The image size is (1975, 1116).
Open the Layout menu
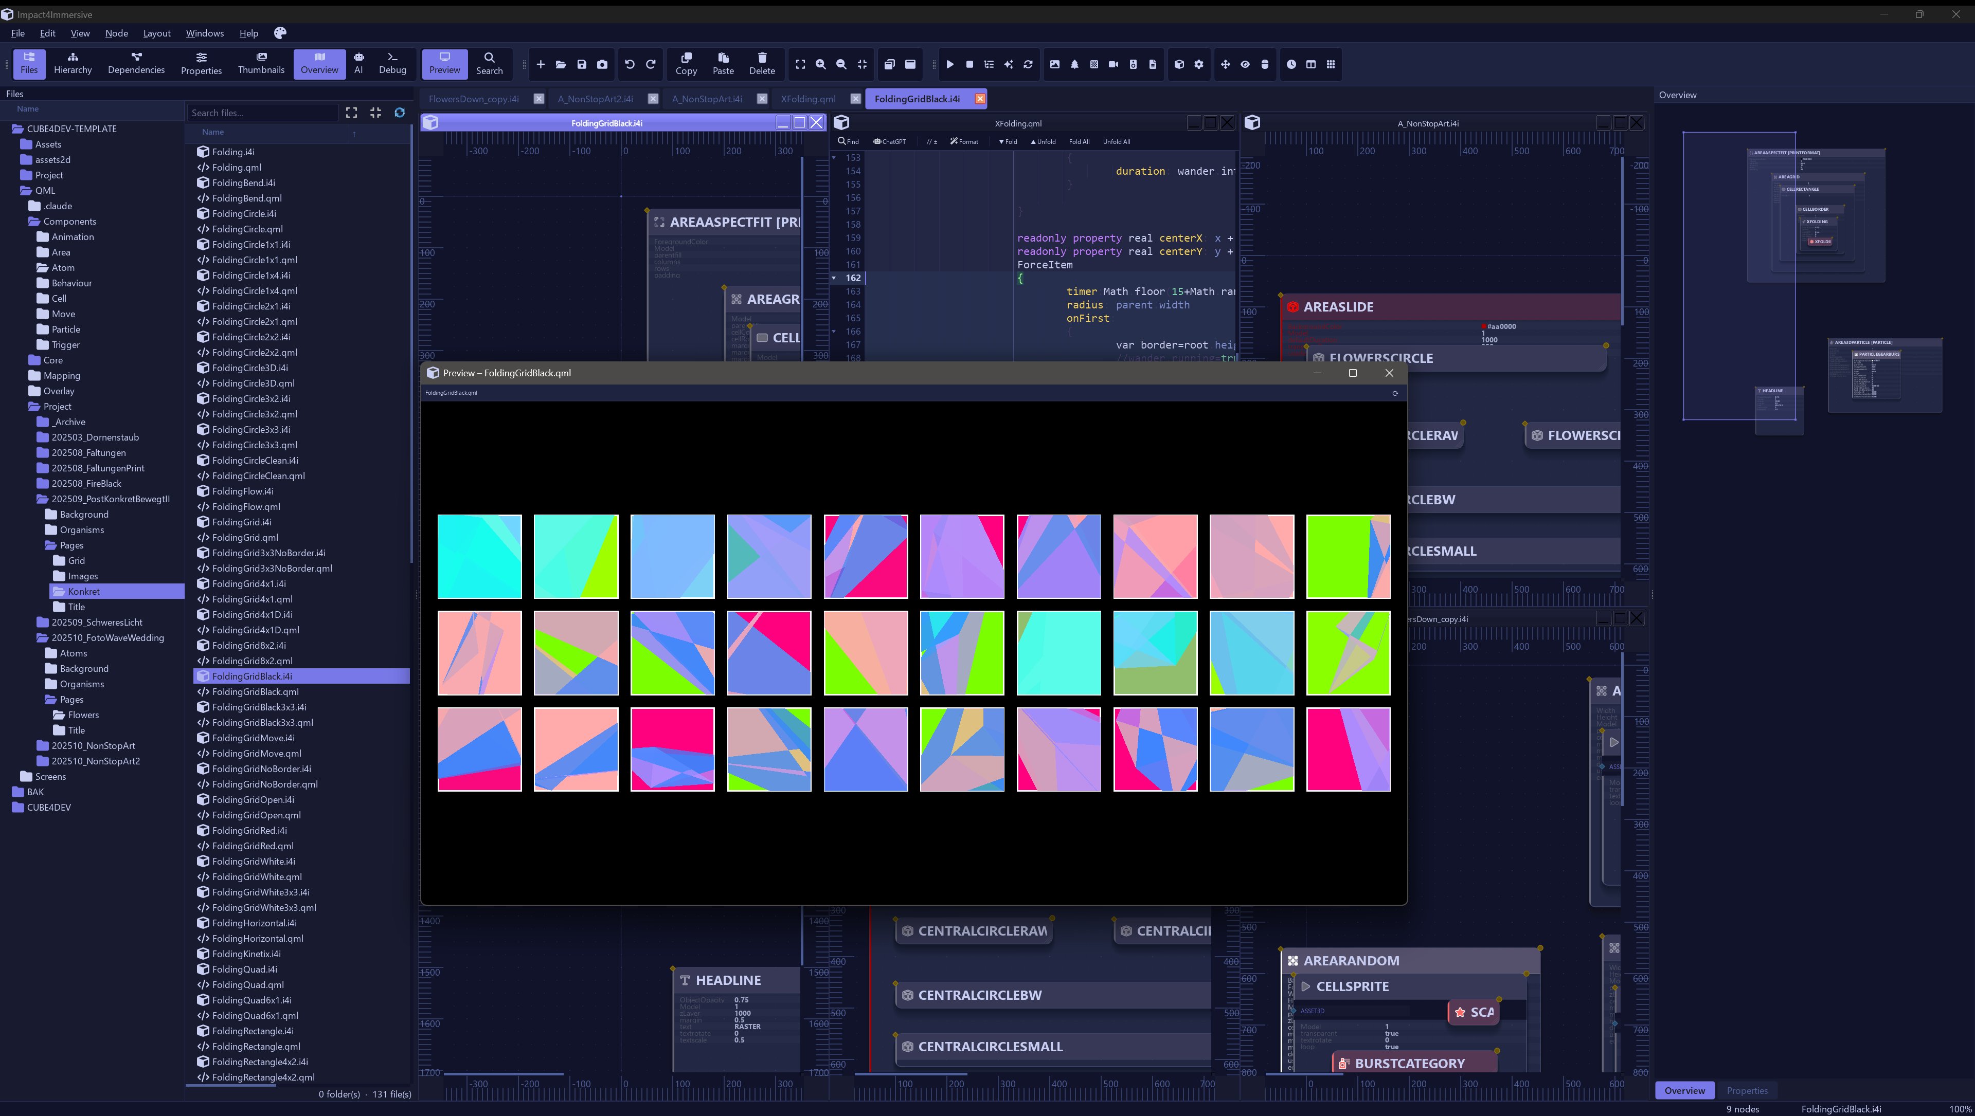pyautogui.click(x=156, y=33)
